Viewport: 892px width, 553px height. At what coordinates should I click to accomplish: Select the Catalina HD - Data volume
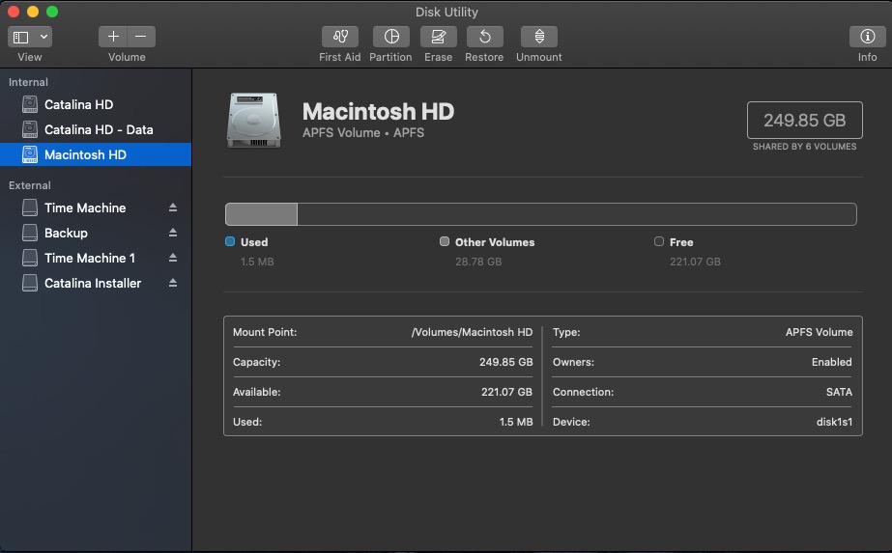(x=99, y=129)
